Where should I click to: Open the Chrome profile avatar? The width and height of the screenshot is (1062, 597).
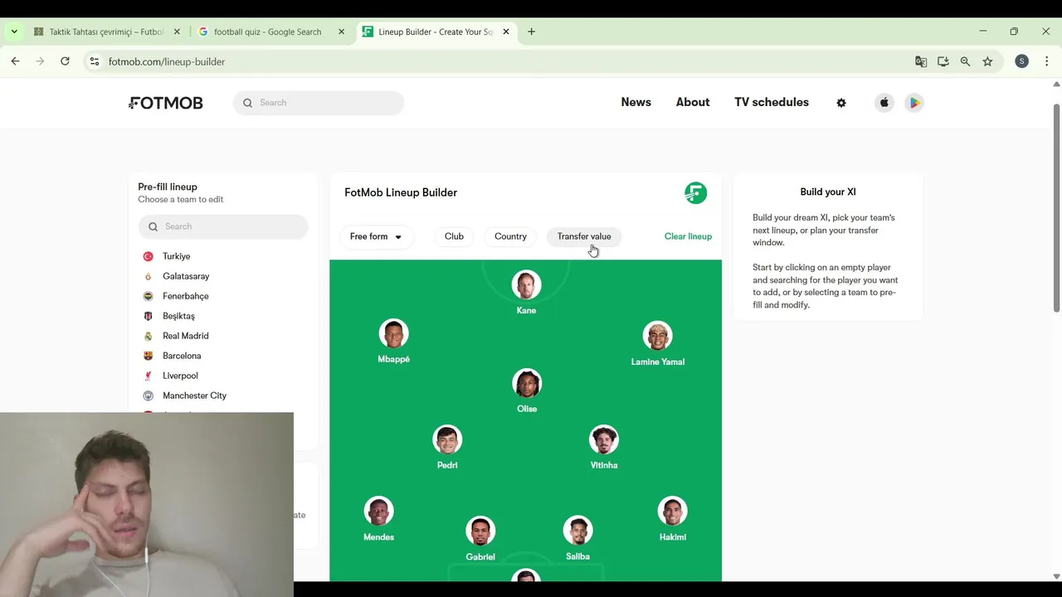(x=1022, y=61)
